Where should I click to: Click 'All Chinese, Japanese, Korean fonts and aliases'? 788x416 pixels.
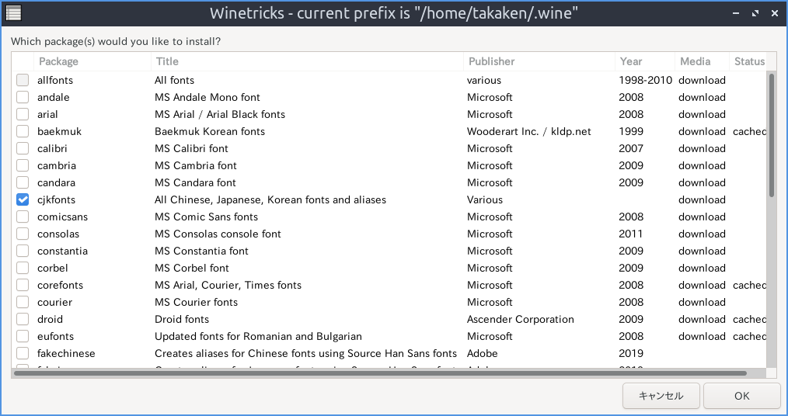coord(270,199)
